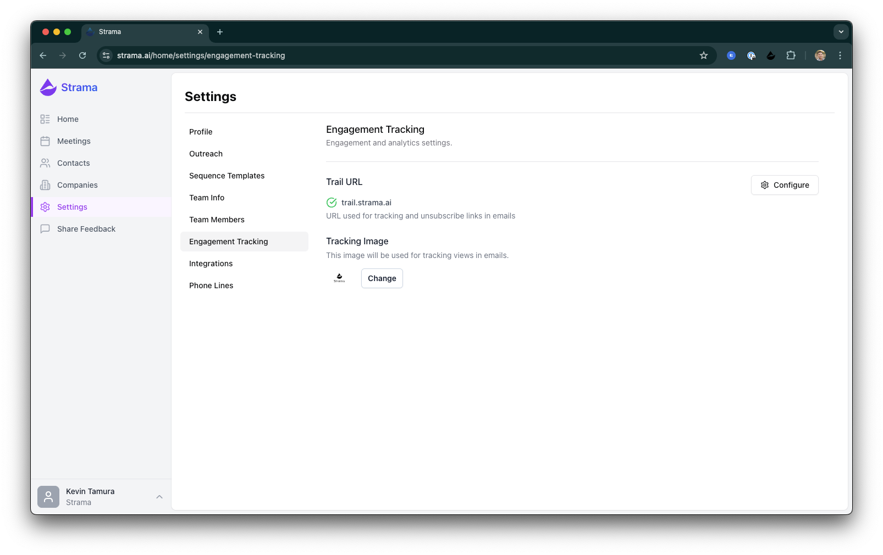The height and width of the screenshot is (555, 883).
Task: Click the Meetings calendar icon
Action: coord(45,141)
